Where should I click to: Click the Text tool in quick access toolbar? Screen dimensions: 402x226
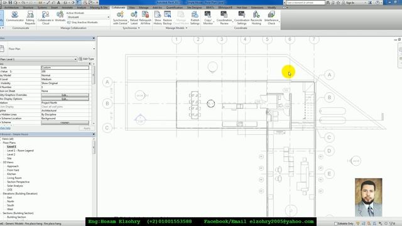pos(58,3)
